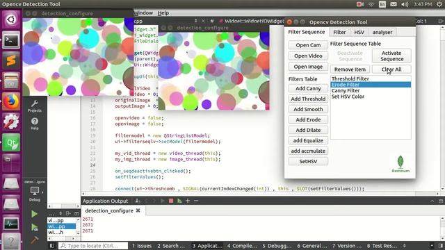Open Terminal from the launcher

pos(11,40)
